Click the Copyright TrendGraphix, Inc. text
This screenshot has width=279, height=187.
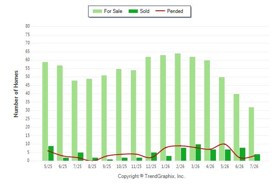coord(151,176)
